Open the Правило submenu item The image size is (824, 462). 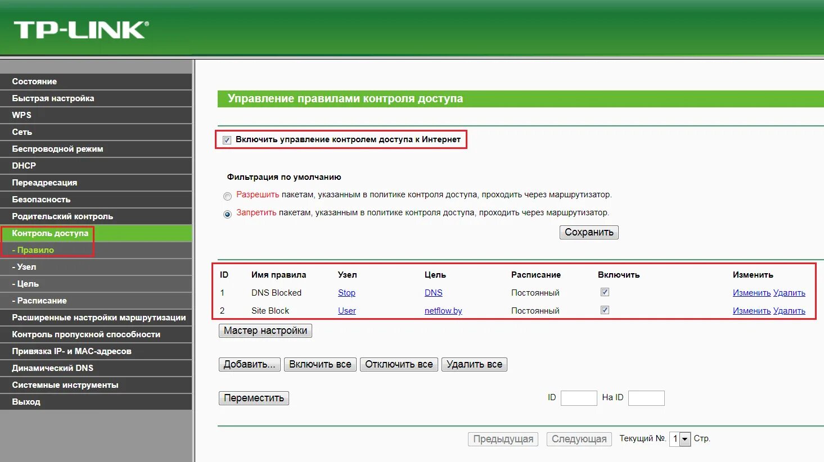coord(96,250)
